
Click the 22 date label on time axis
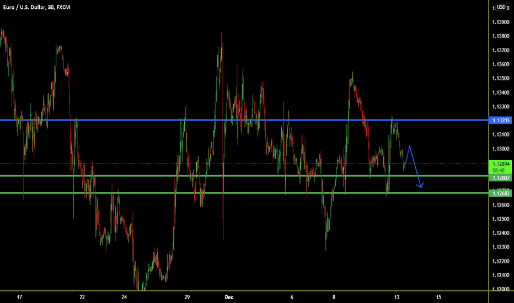(x=82, y=297)
